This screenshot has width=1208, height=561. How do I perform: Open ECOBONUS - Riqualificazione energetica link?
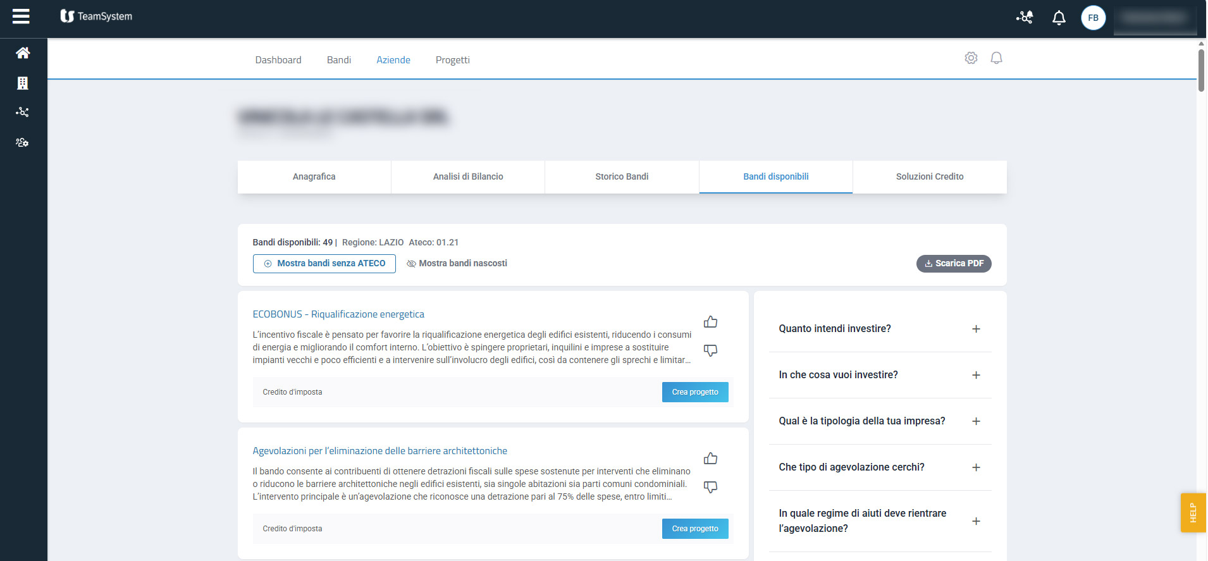pos(338,314)
